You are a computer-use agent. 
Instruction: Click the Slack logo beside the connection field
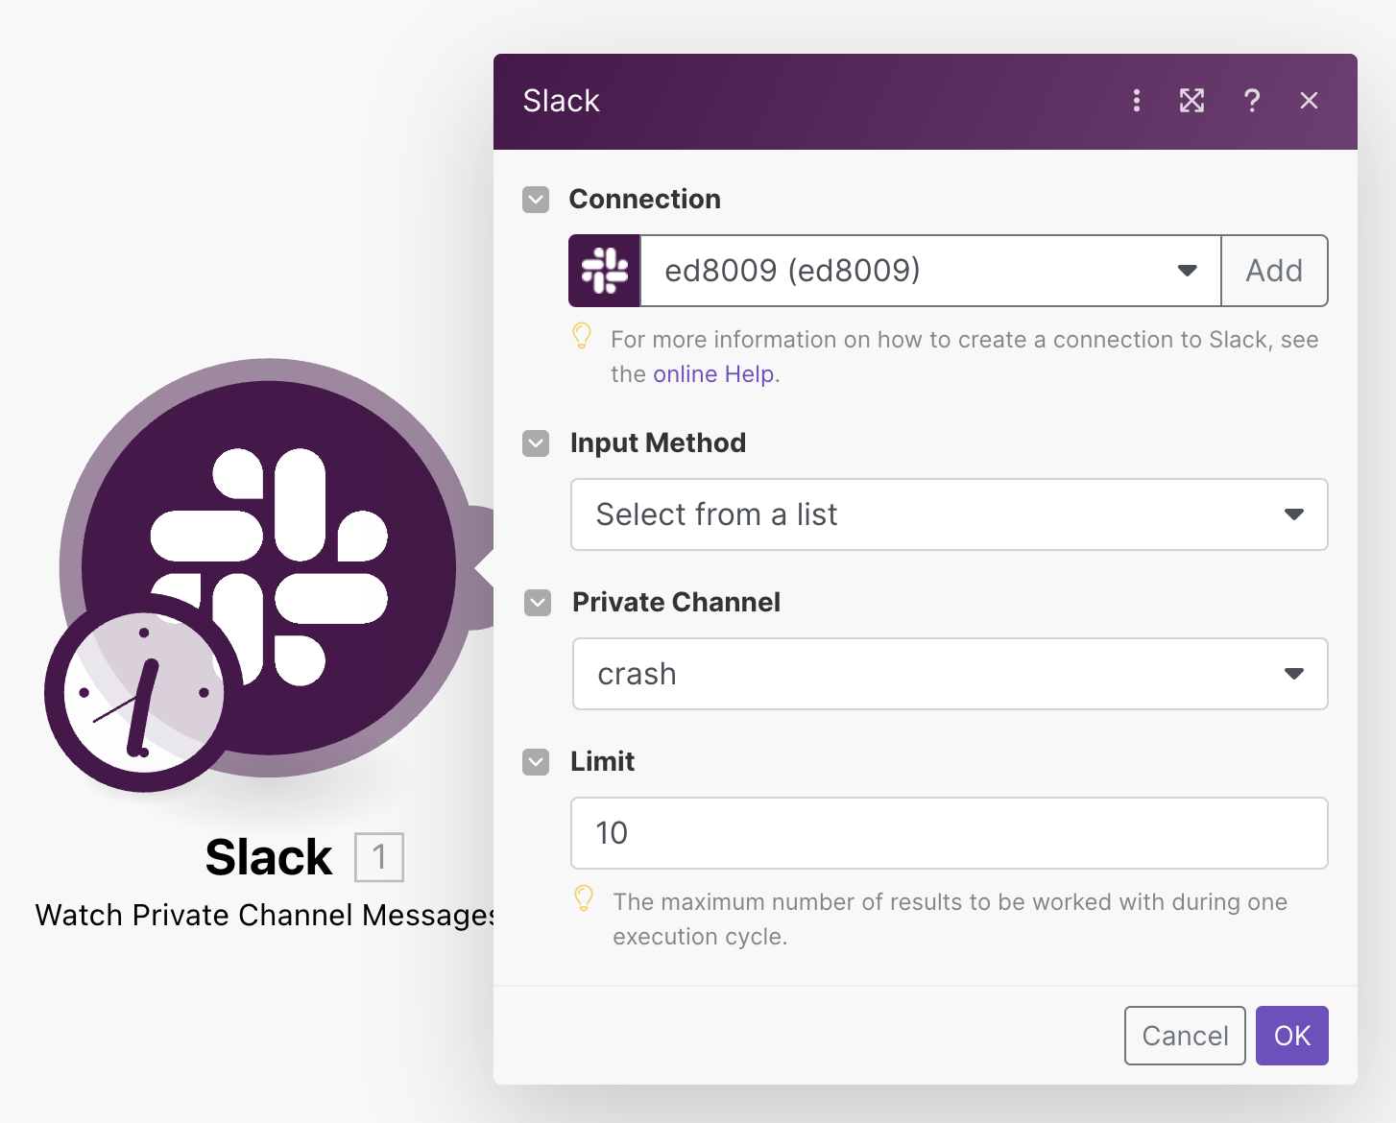(x=605, y=271)
